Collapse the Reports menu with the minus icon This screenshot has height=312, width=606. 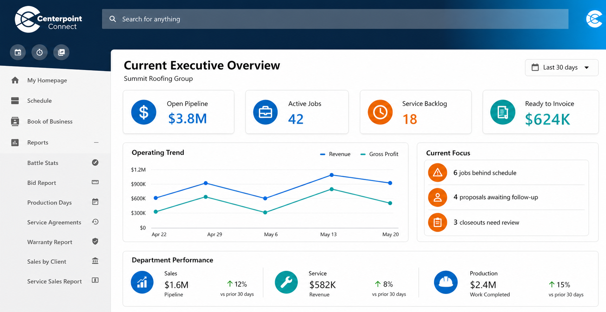click(96, 142)
